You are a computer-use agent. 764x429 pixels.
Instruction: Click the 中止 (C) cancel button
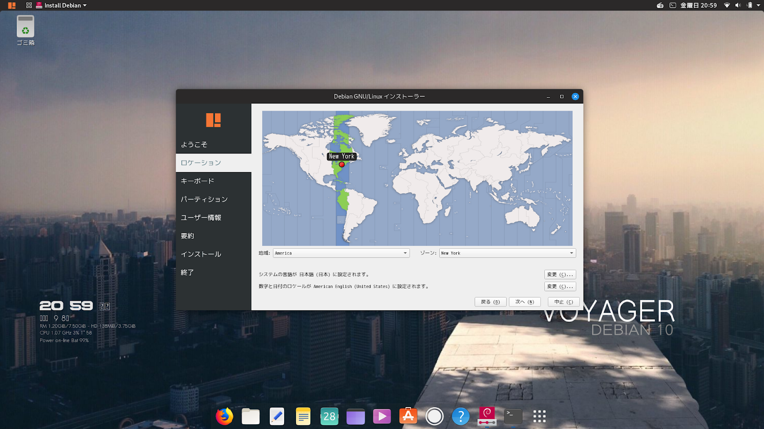click(564, 302)
